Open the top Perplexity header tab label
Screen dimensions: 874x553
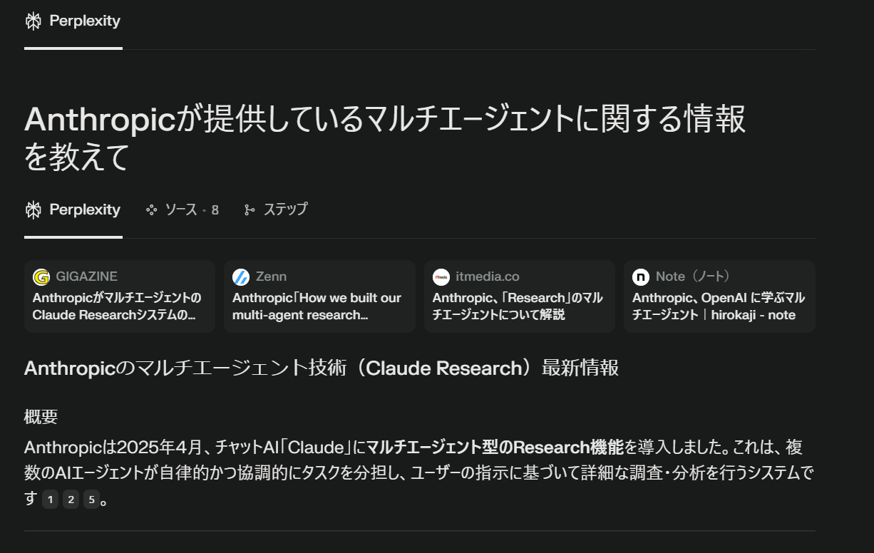[85, 21]
